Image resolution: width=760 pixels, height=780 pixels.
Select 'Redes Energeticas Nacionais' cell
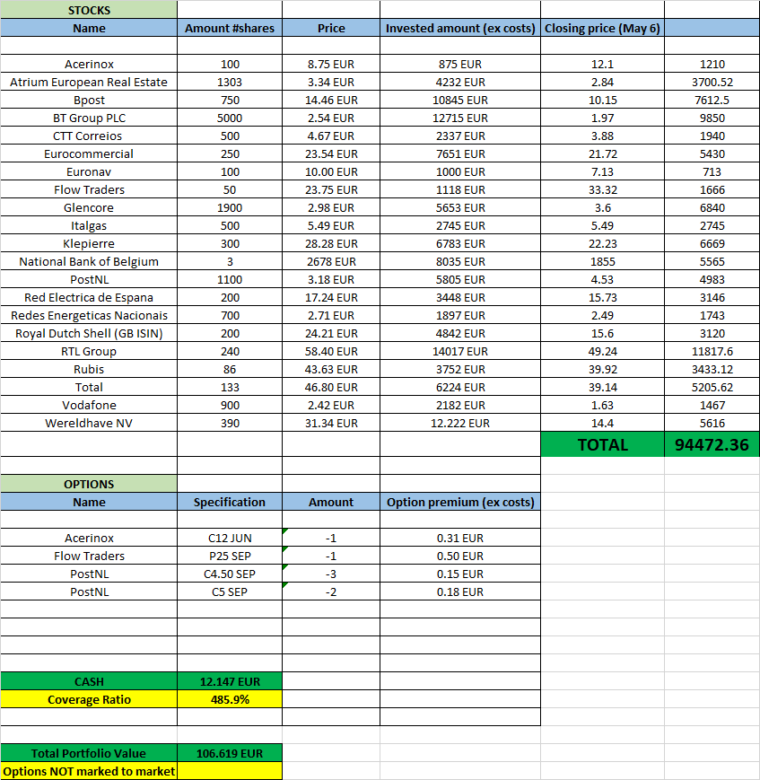pos(89,314)
